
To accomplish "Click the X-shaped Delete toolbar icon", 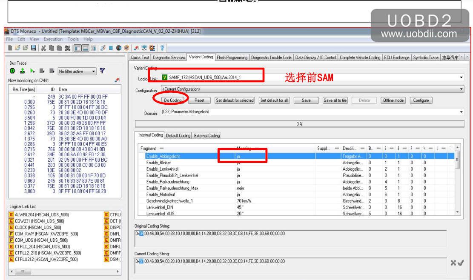I will (68, 48).
